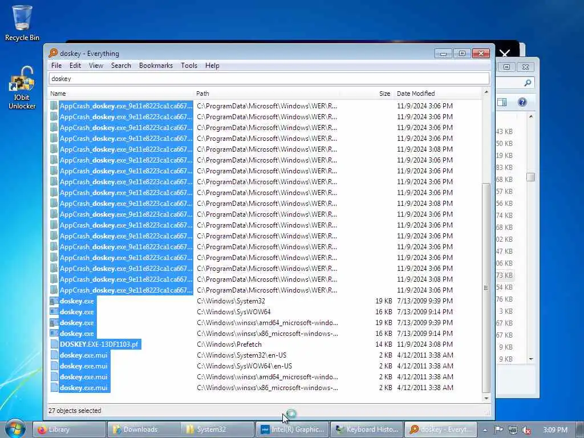Open the Recycle Bin desktop icon

[x=22, y=23]
